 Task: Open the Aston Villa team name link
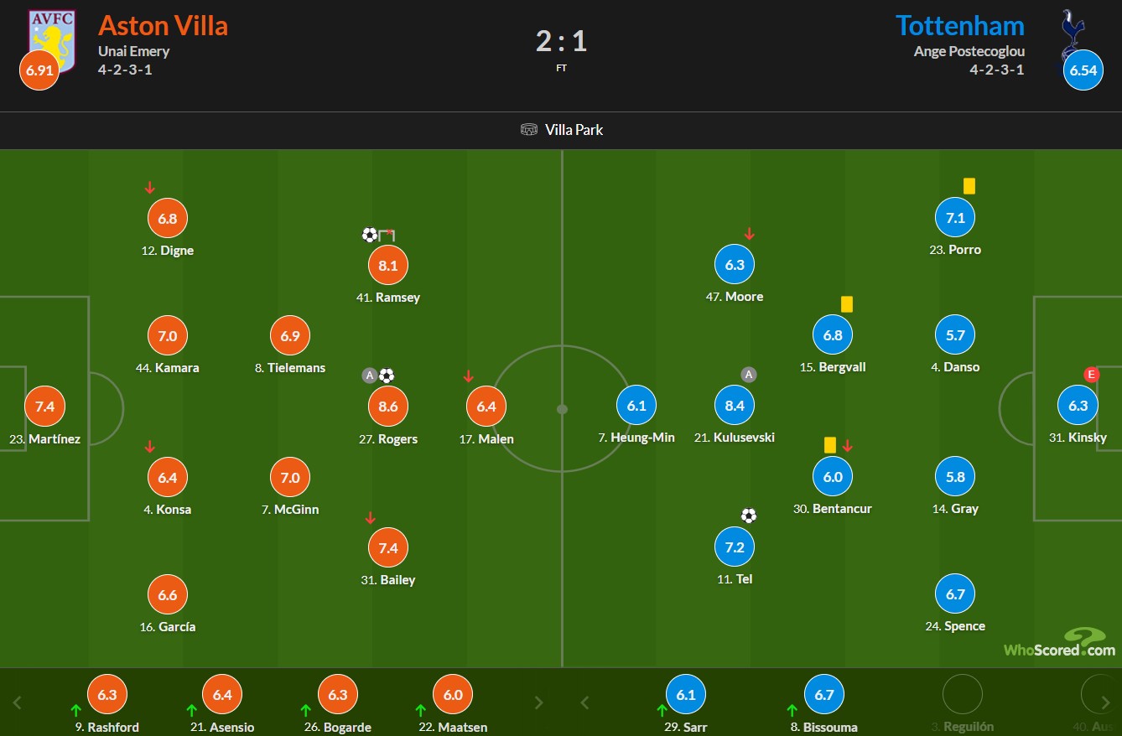tap(163, 25)
